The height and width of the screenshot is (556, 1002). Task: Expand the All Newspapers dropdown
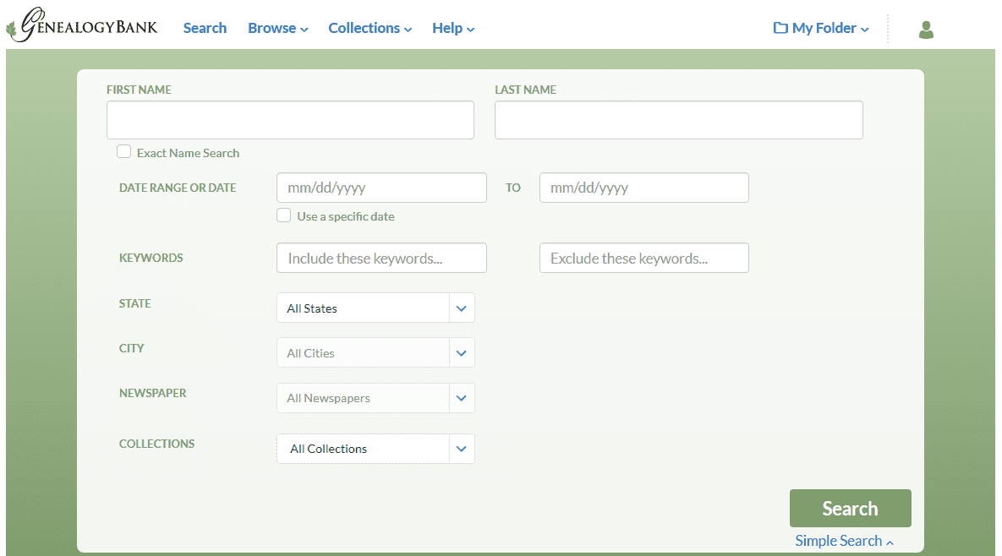pos(375,398)
